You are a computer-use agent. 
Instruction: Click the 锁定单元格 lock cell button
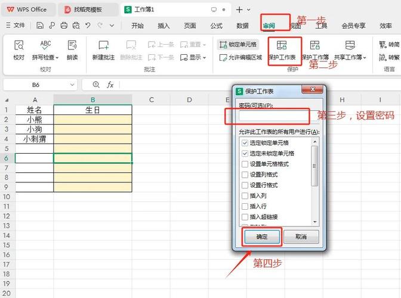238,45
